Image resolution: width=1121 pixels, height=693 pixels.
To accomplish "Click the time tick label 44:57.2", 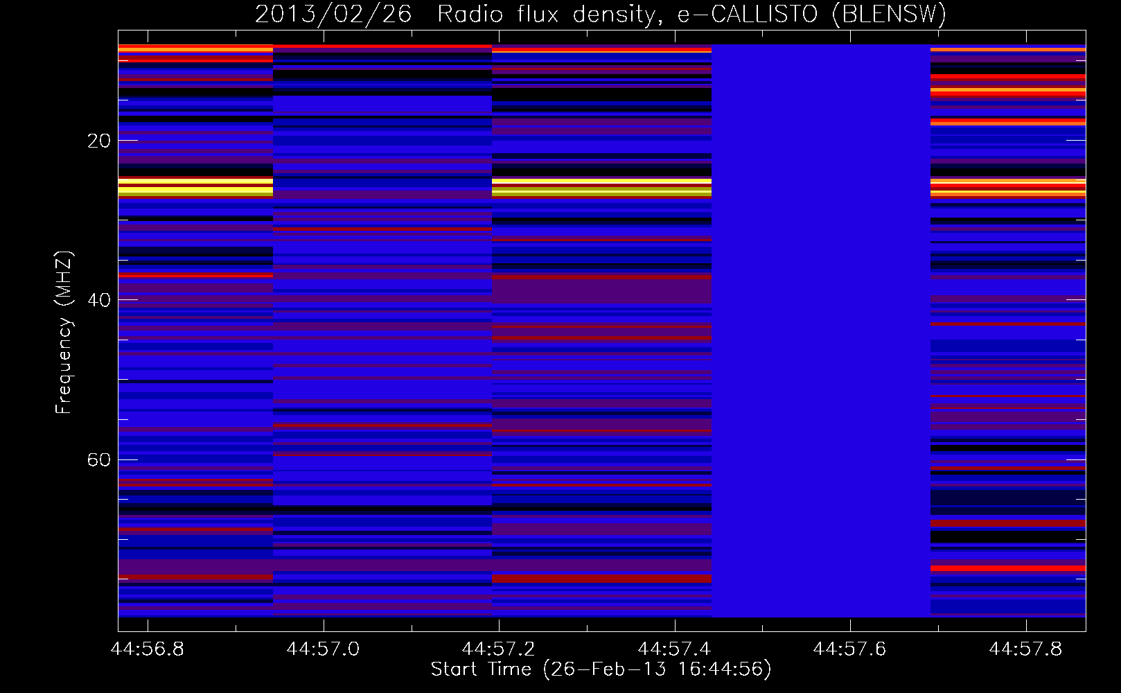I will click(x=499, y=649).
